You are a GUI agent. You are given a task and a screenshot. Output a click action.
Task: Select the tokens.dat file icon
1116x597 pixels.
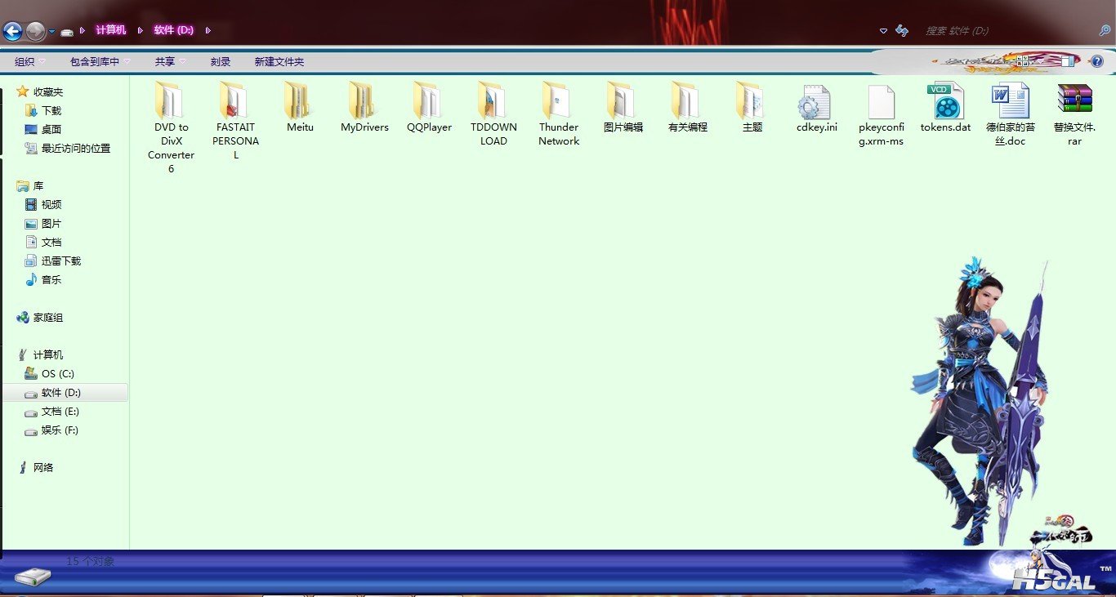click(945, 101)
